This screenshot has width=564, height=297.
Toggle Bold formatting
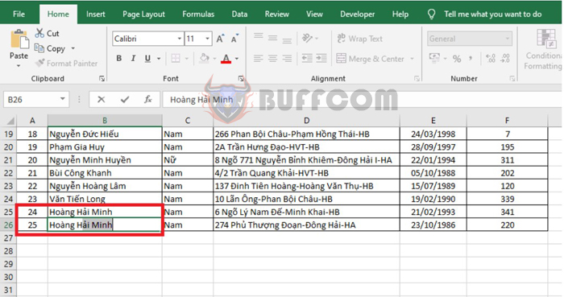pos(118,58)
